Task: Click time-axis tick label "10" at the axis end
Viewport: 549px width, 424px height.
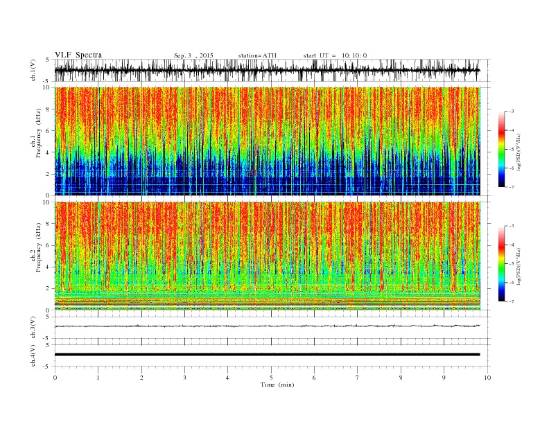Action: click(x=487, y=378)
